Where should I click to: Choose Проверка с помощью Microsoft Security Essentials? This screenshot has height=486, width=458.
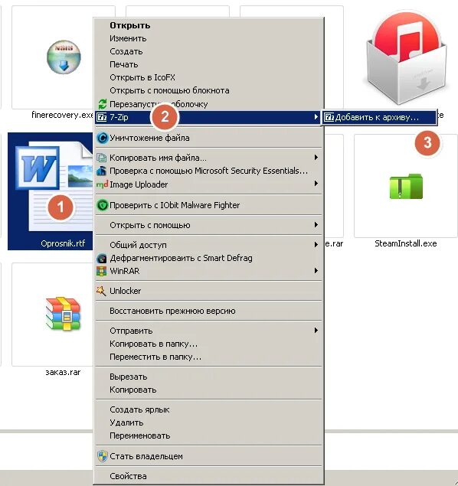click(208, 171)
